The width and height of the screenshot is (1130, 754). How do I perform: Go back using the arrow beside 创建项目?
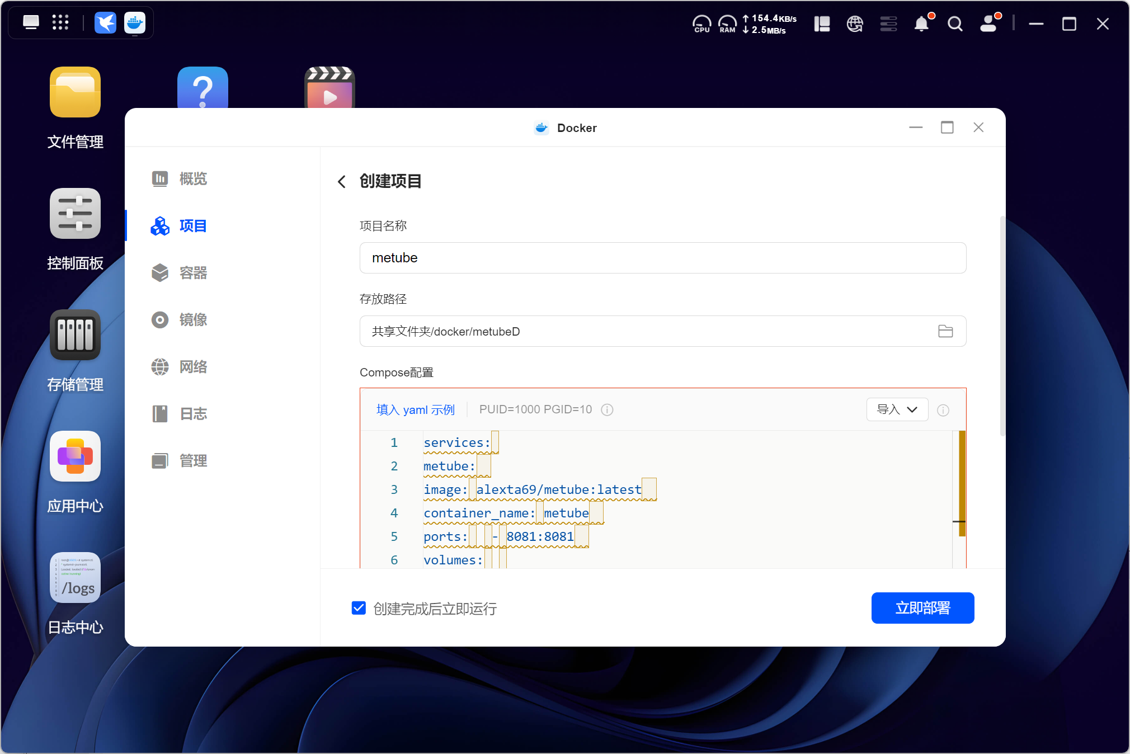[342, 181]
